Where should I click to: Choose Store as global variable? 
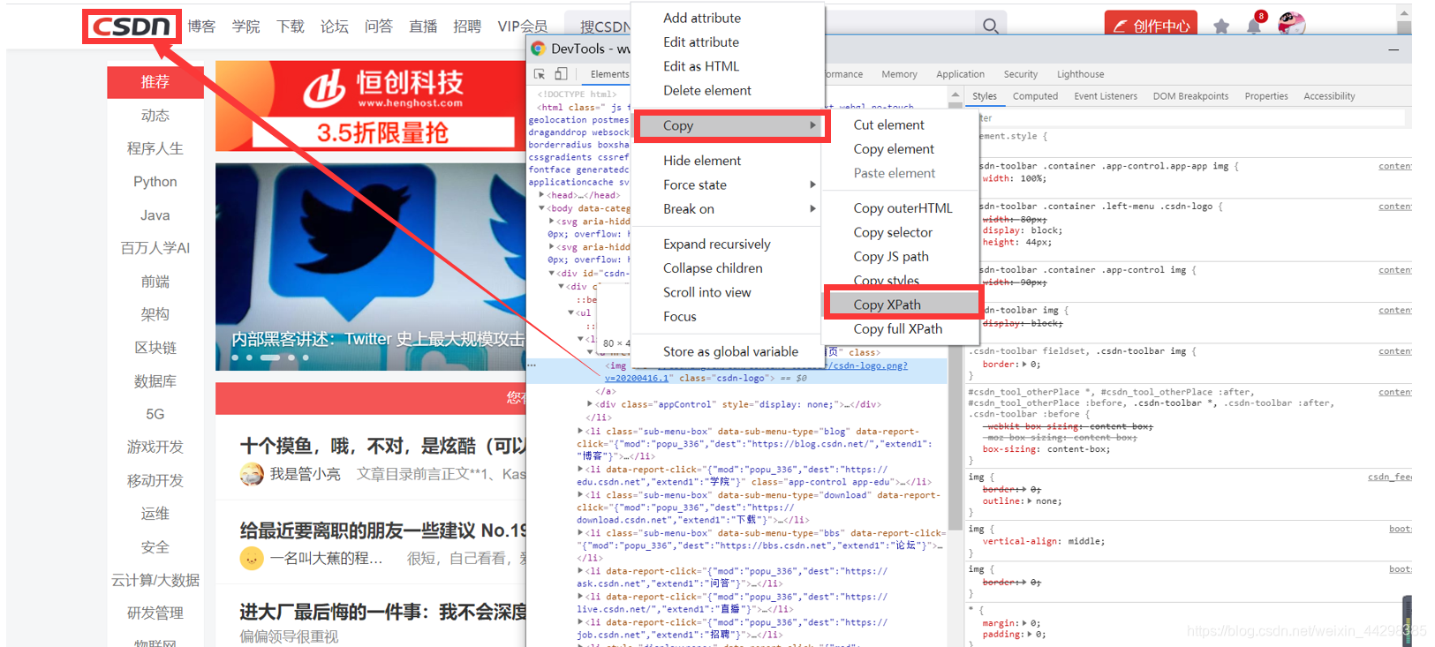730,352
